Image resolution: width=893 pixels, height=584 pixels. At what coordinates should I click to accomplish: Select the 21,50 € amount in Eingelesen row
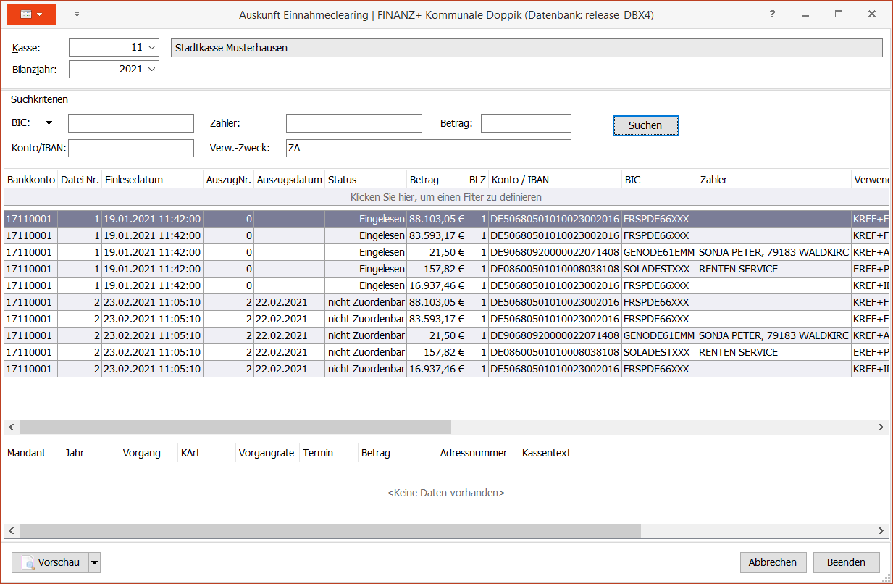(x=436, y=252)
